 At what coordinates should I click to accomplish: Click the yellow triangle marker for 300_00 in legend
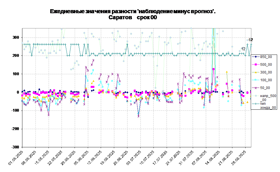coord(255,72)
